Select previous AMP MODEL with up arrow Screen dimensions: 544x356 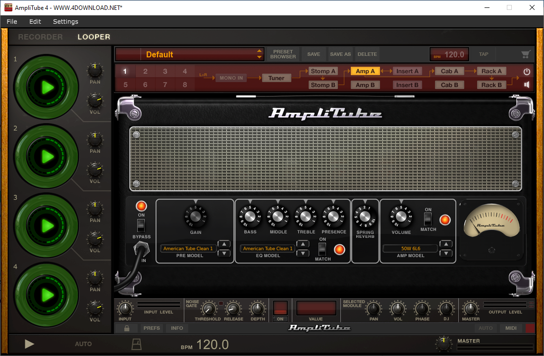pyautogui.click(x=446, y=244)
